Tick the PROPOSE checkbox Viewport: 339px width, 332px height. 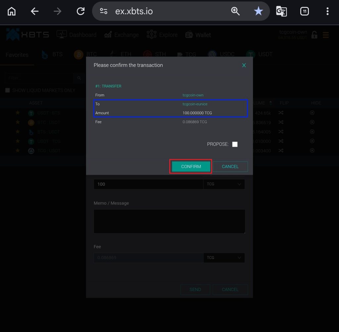(235, 144)
